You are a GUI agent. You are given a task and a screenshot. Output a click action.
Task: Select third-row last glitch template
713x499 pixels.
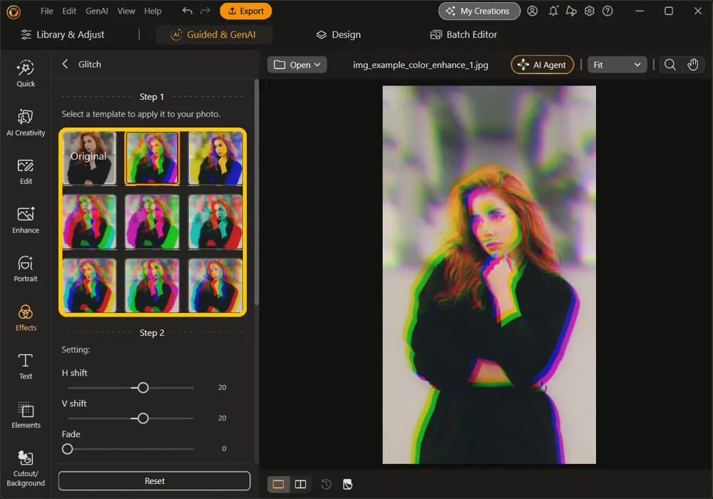(x=215, y=285)
